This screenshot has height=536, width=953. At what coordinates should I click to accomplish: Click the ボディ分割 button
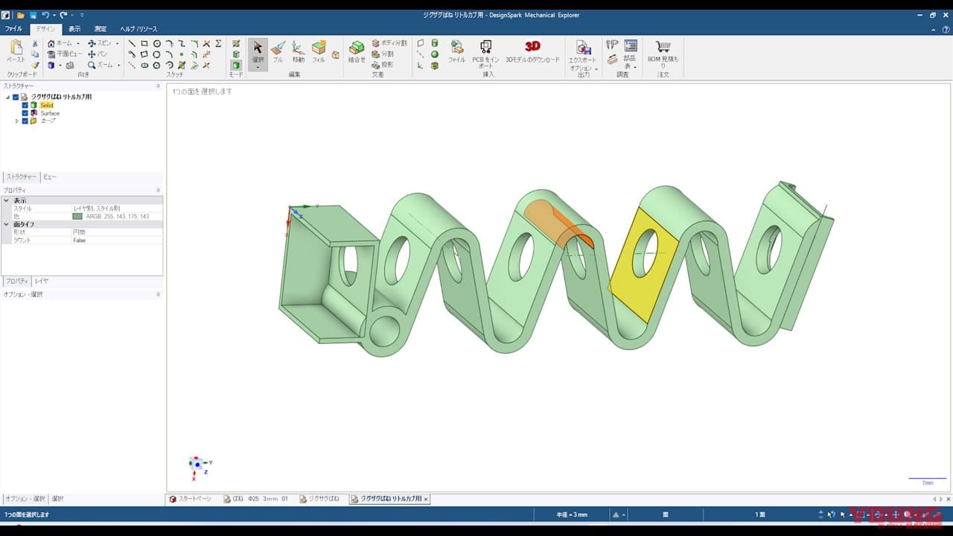point(389,43)
